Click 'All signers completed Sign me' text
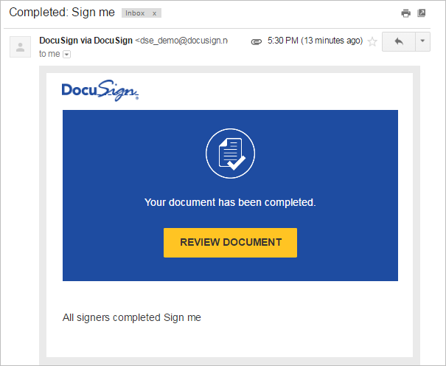The image size is (446, 366). pyautogui.click(x=132, y=317)
